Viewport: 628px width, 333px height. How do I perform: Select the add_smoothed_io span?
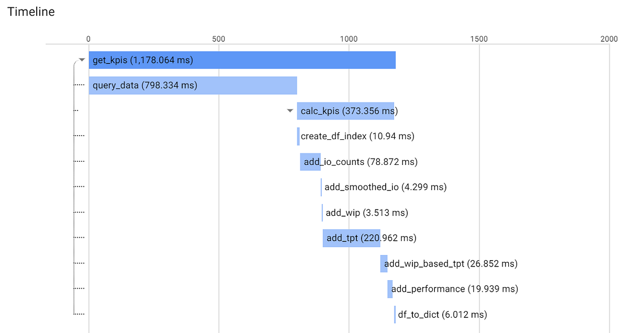322,186
